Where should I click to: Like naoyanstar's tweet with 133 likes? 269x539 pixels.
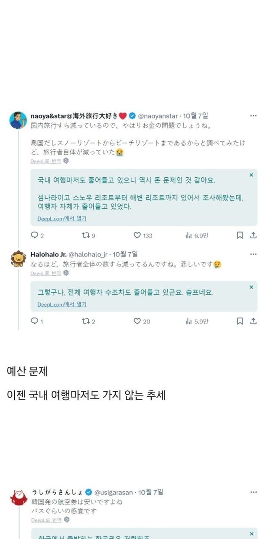click(x=137, y=235)
